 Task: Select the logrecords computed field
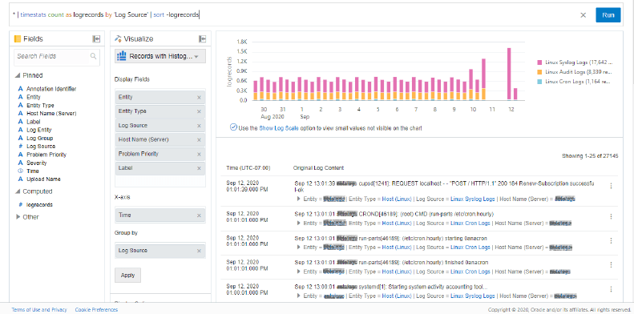(39, 205)
